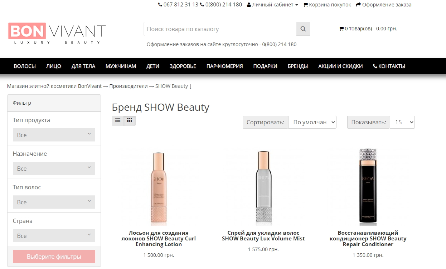The height and width of the screenshot is (269, 446).
Task: Open the Здоровье menu
Action: coord(183,66)
